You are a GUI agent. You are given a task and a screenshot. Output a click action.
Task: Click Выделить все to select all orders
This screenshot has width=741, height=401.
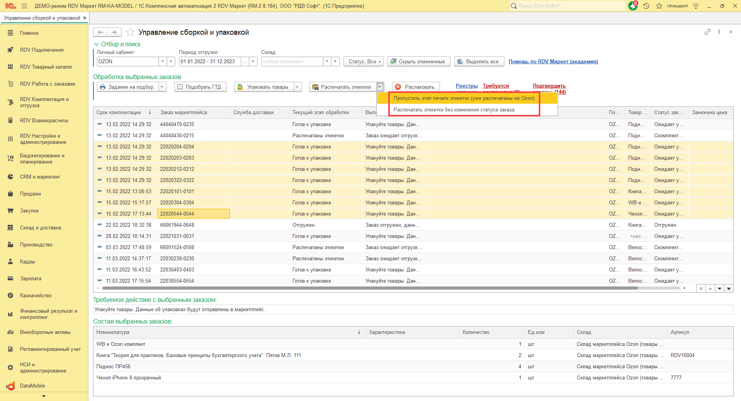pos(479,62)
